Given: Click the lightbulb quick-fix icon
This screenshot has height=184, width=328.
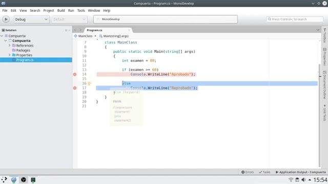Looking at the screenshot, I should [89, 83].
